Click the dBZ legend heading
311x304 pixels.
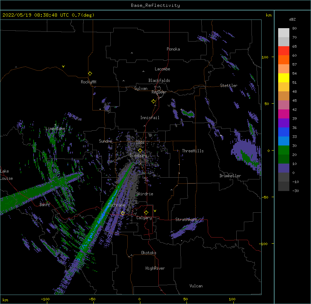(292, 19)
